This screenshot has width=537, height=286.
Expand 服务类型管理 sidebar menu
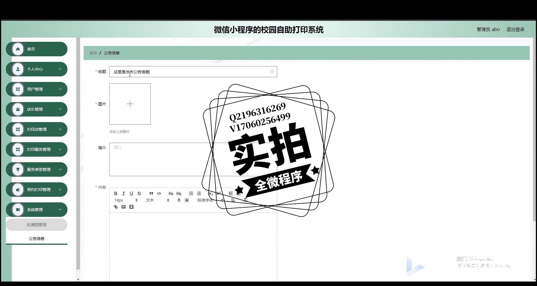(x=37, y=169)
